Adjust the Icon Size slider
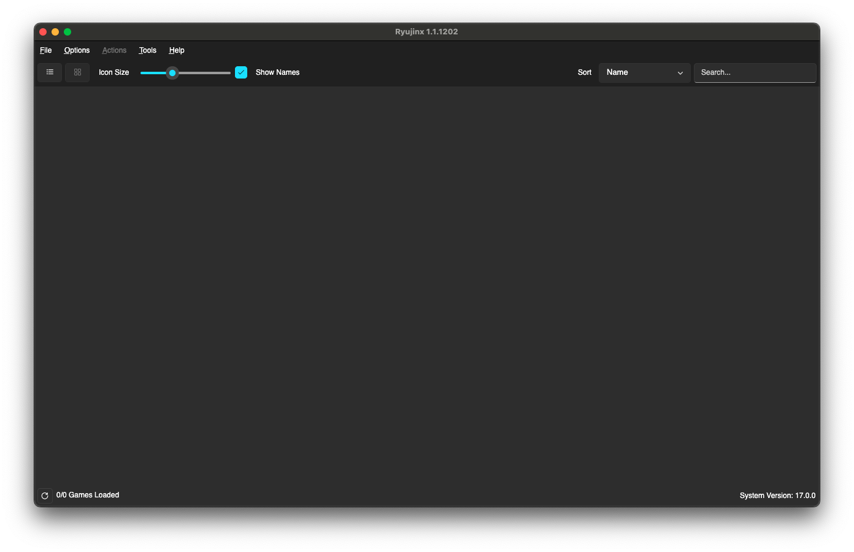The height and width of the screenshot is (552, 854). coord(172,72)
